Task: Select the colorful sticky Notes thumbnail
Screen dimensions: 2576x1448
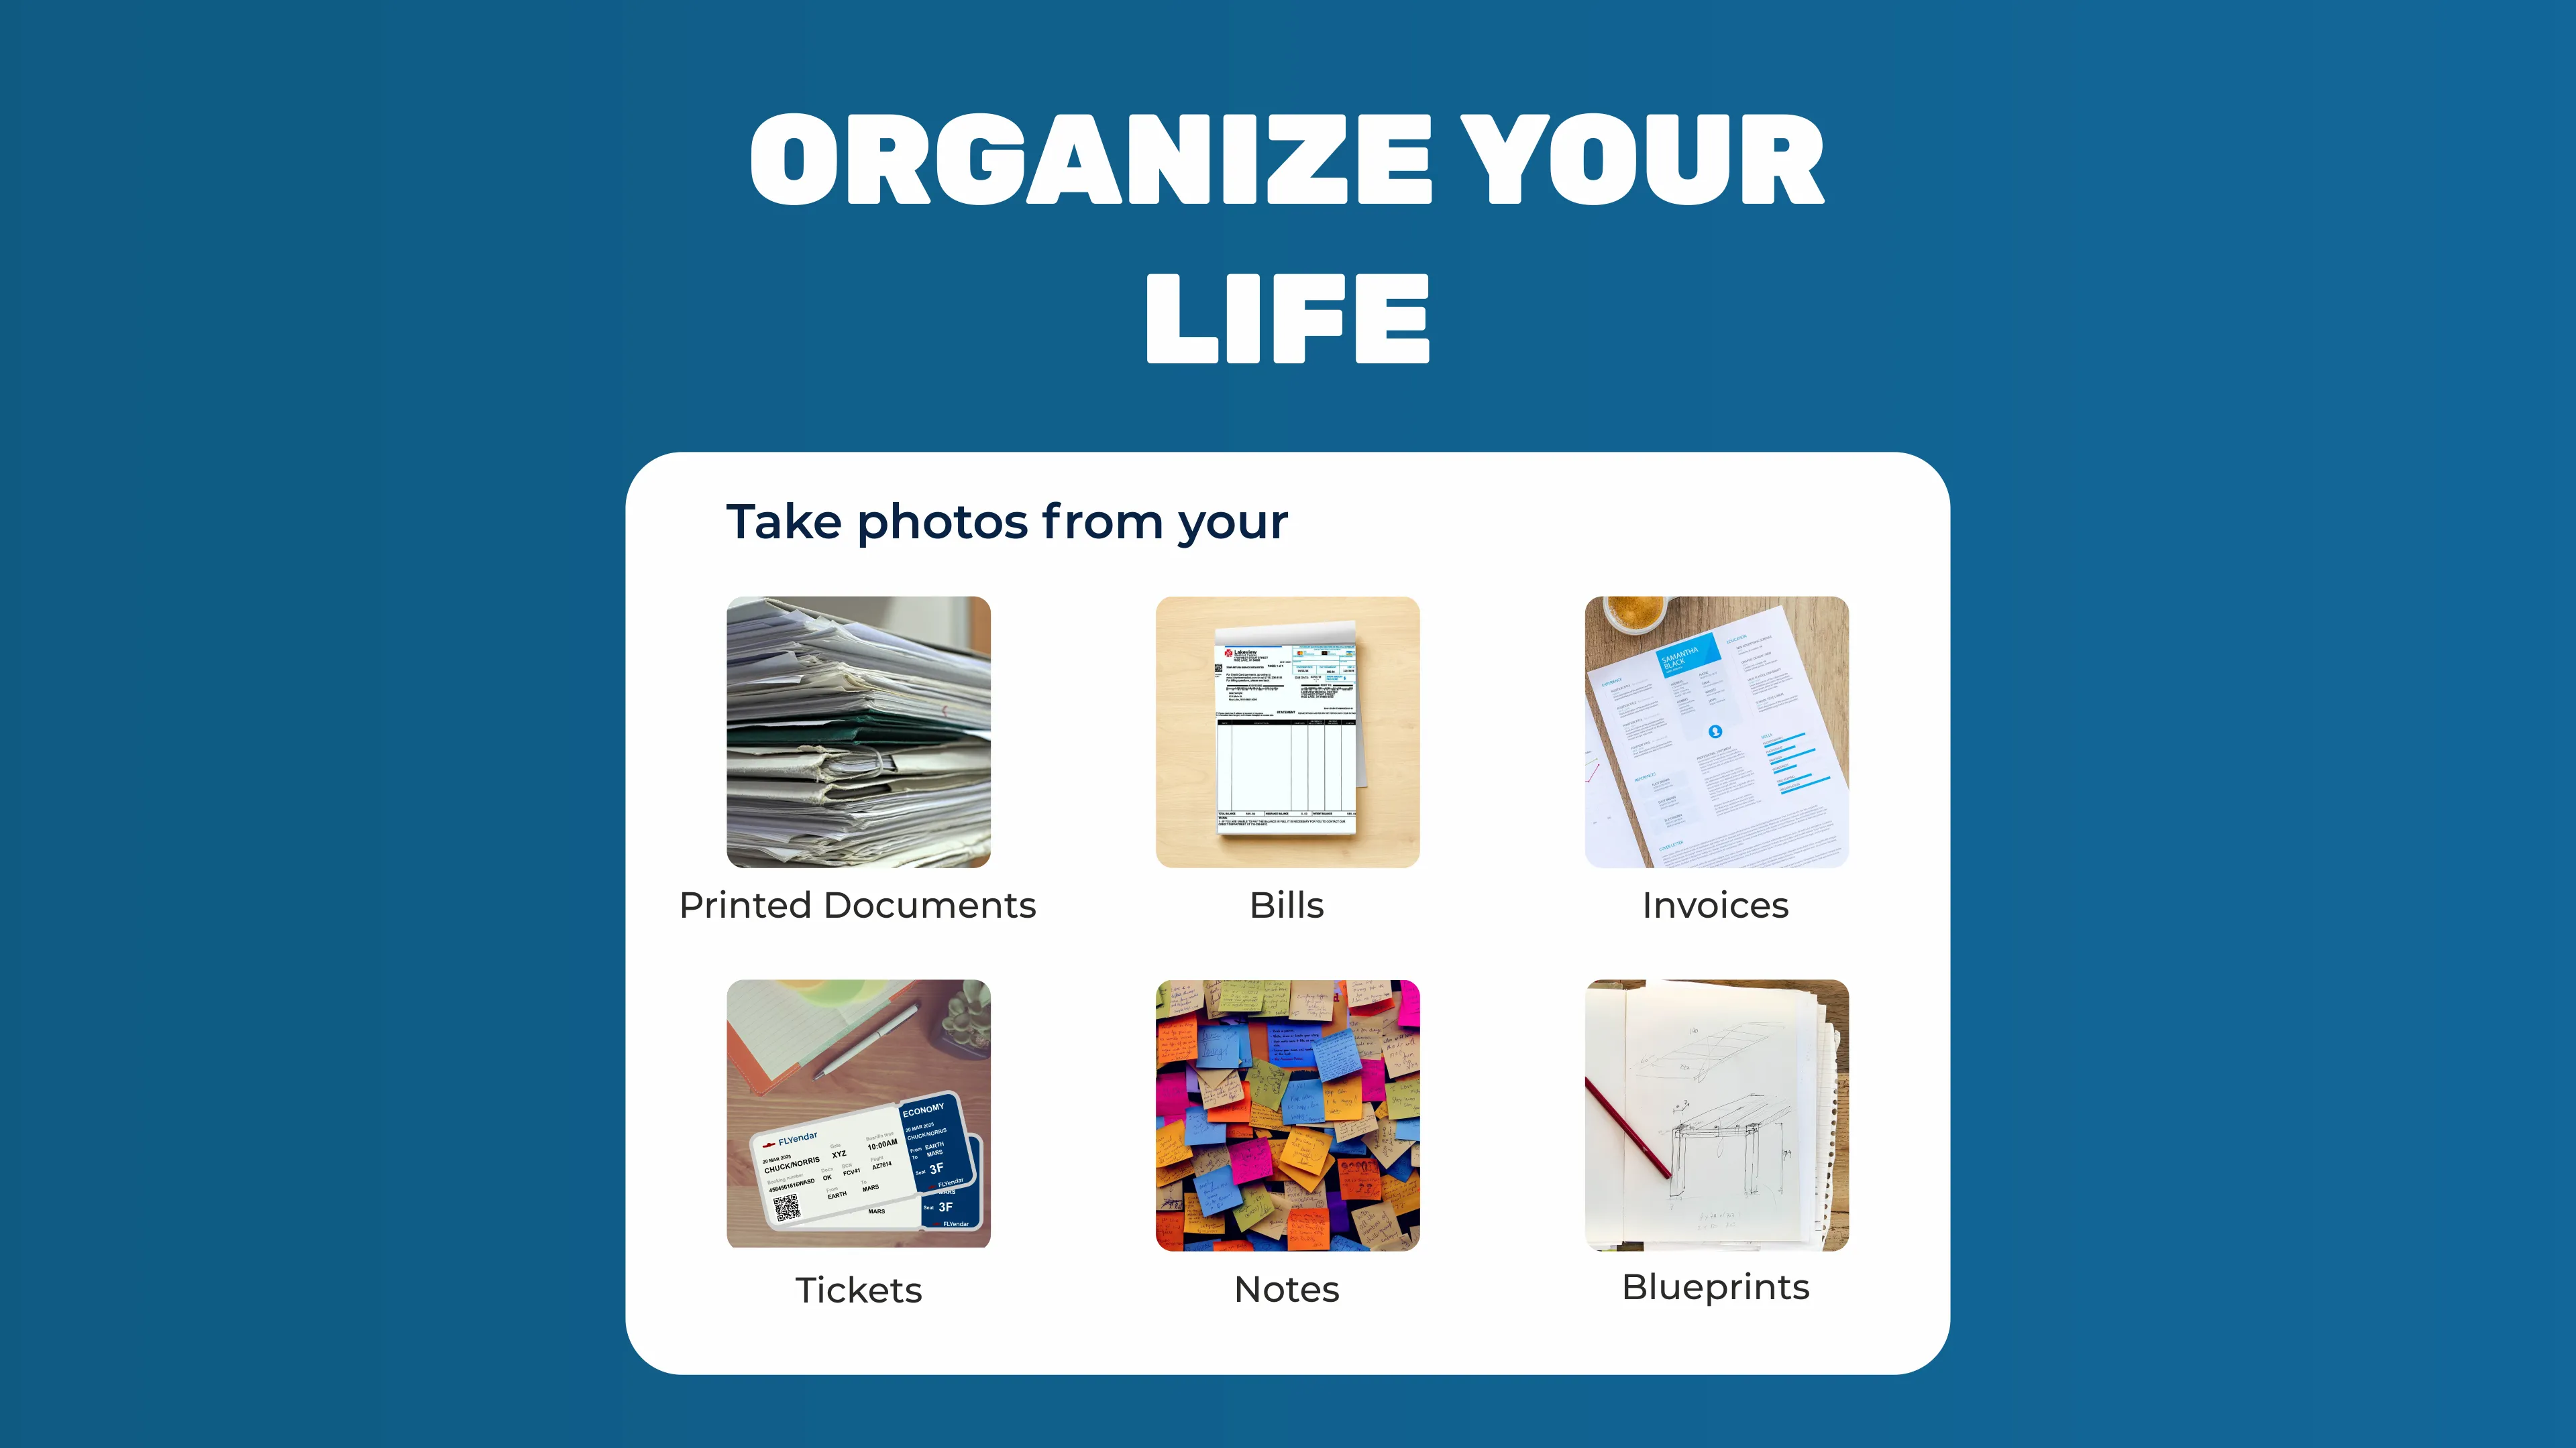Action: pos(1286,1114)
